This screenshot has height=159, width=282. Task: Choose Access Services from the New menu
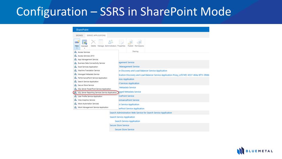pyautogui.click(x=84, y=52)
